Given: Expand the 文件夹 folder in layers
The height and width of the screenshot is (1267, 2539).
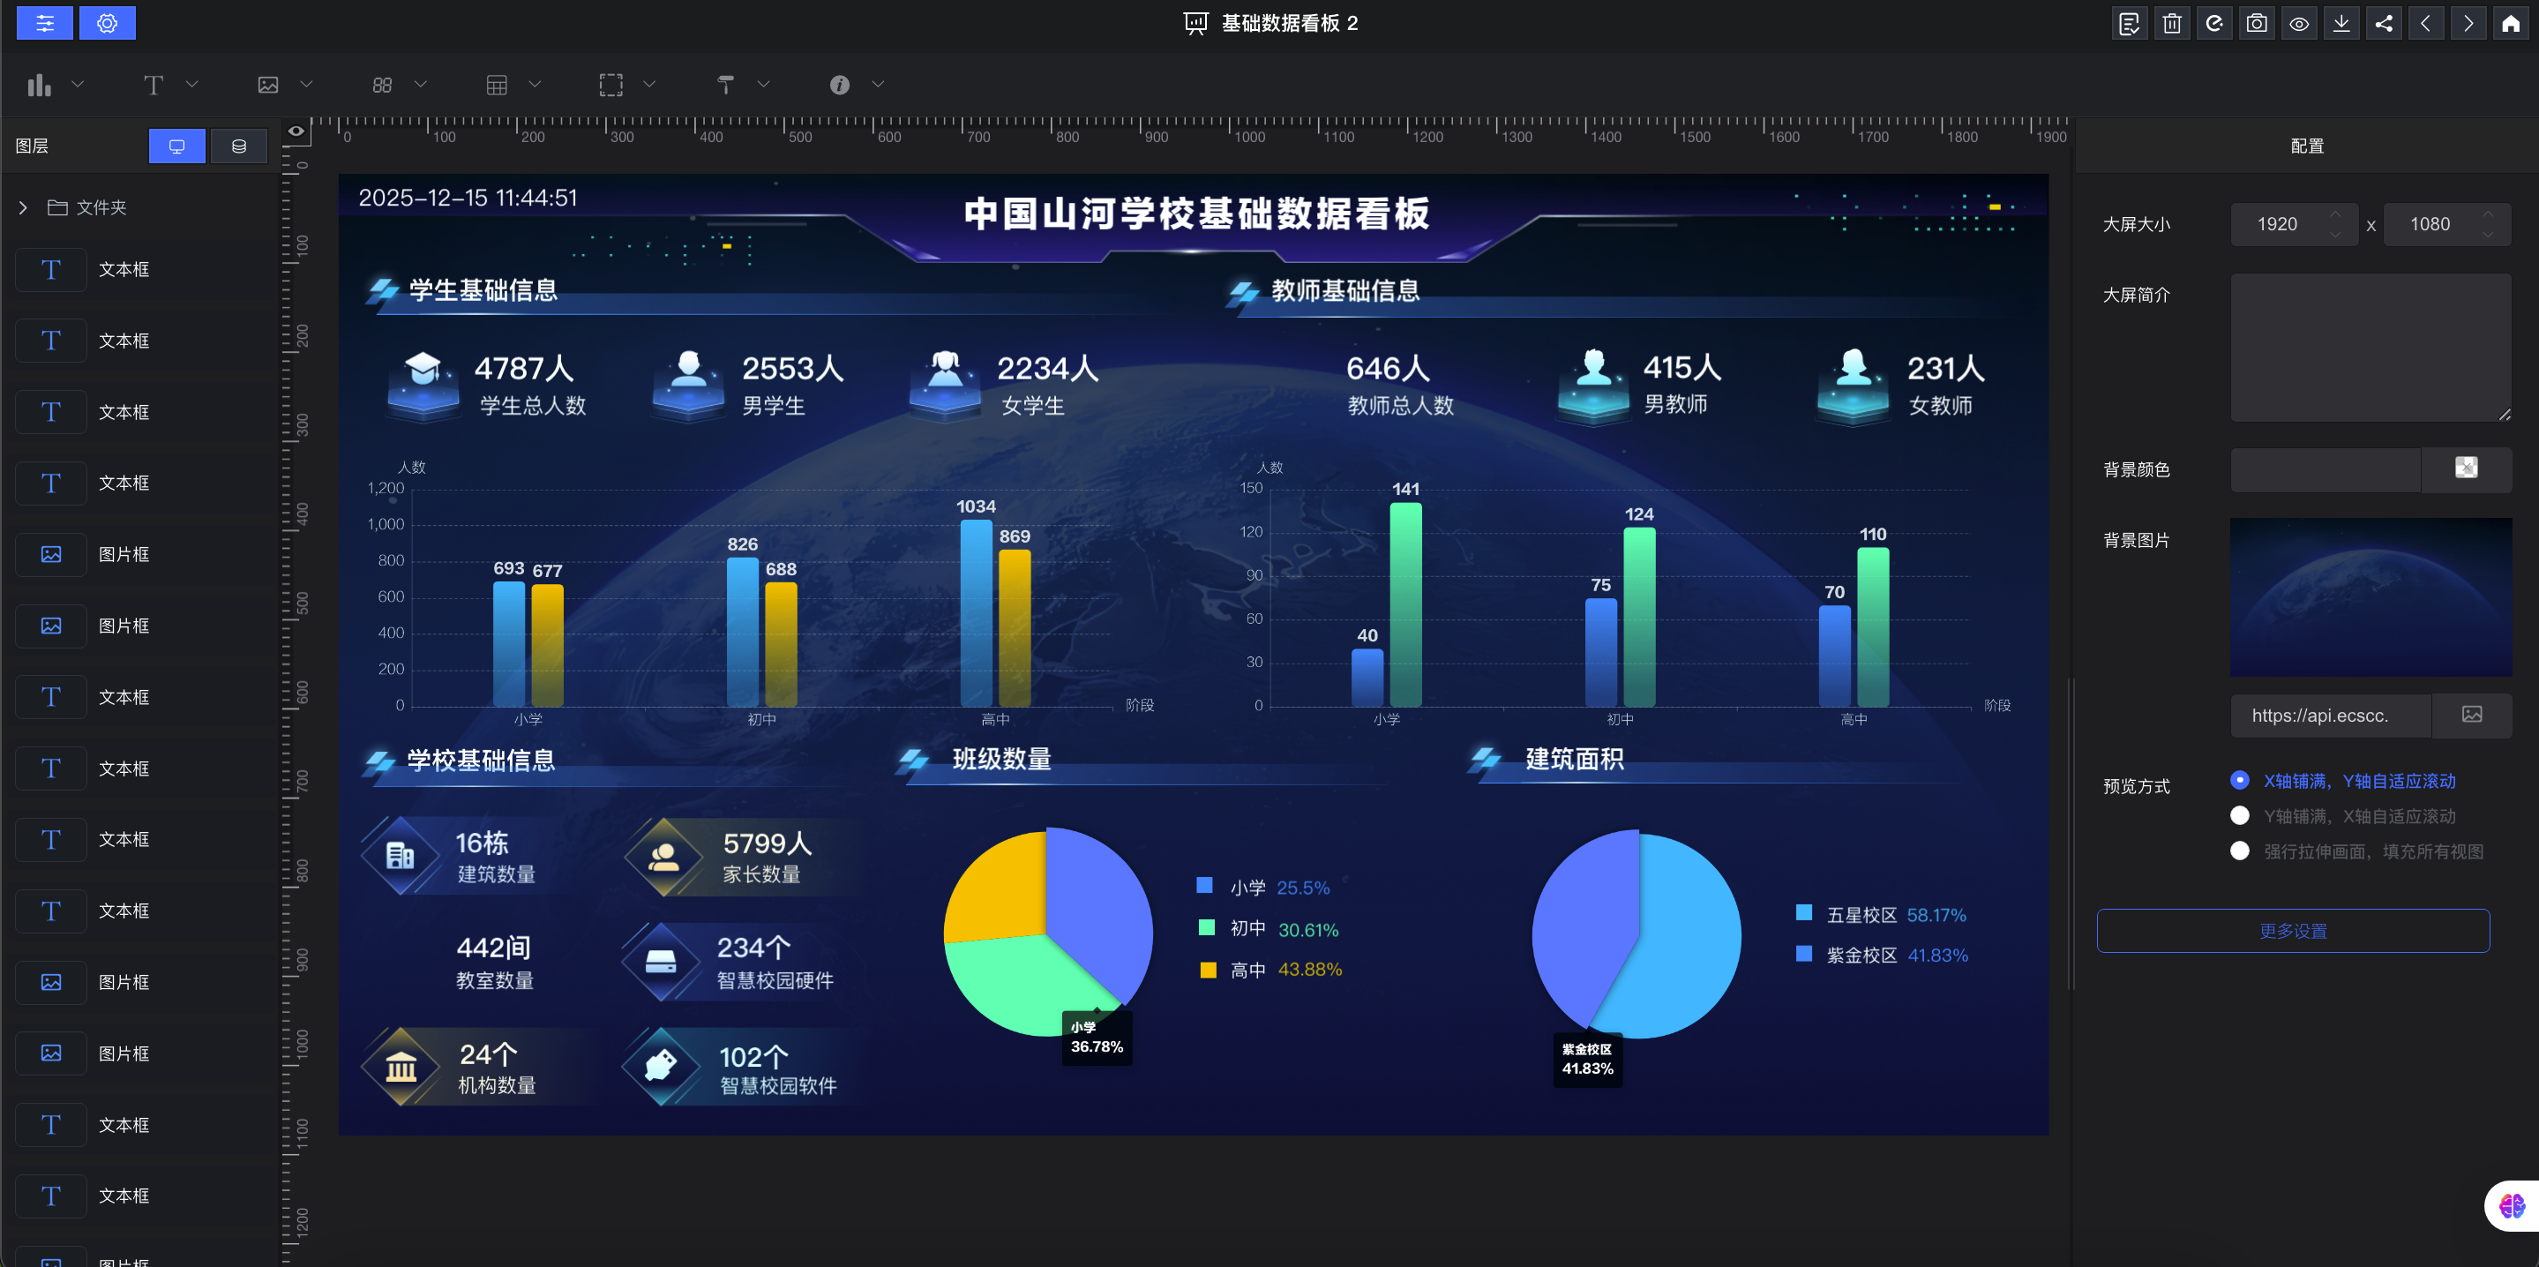Looking at the screenshot, I should (x=23, y=207).
